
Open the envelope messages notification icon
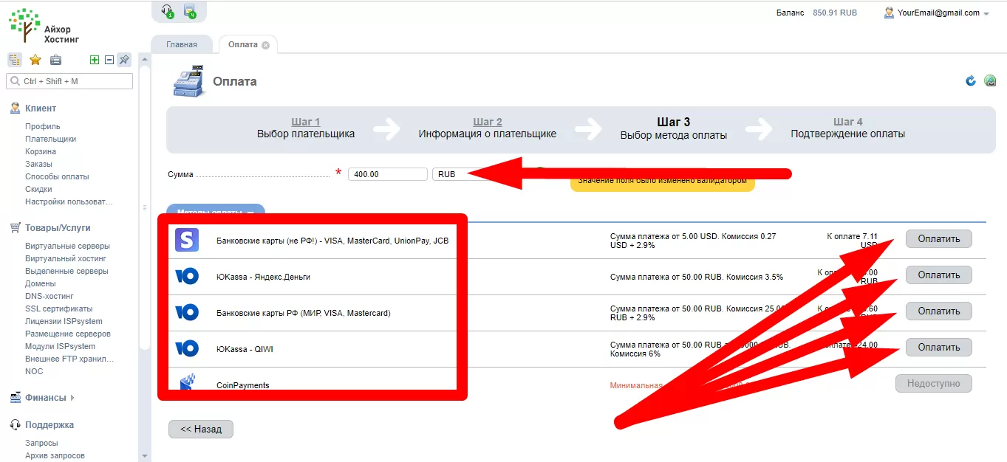(190, 10)
